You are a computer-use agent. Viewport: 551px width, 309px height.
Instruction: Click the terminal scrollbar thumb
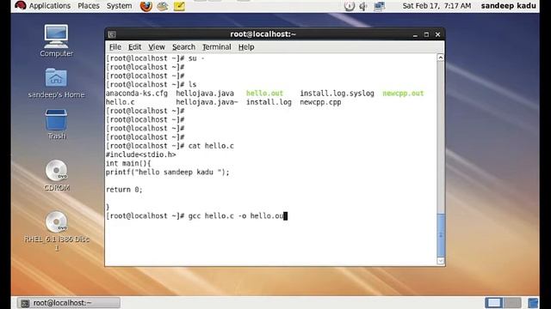(x=440, y=235)
